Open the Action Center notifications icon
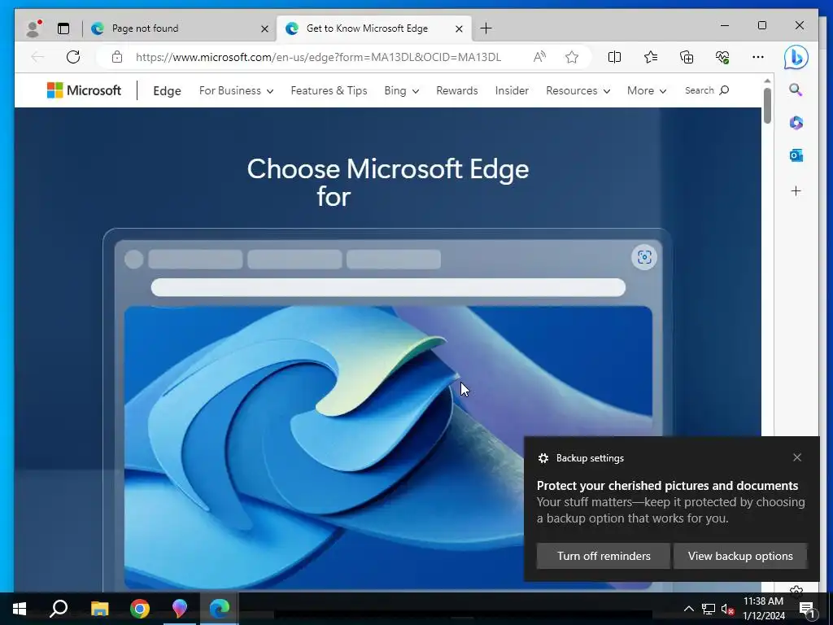The width and height of the screenshot is (833, 625). [x=808, y=609]
